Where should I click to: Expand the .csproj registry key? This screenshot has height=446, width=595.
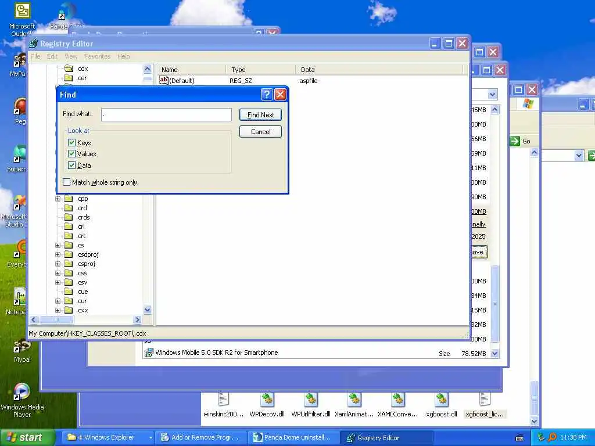point(58,264)
